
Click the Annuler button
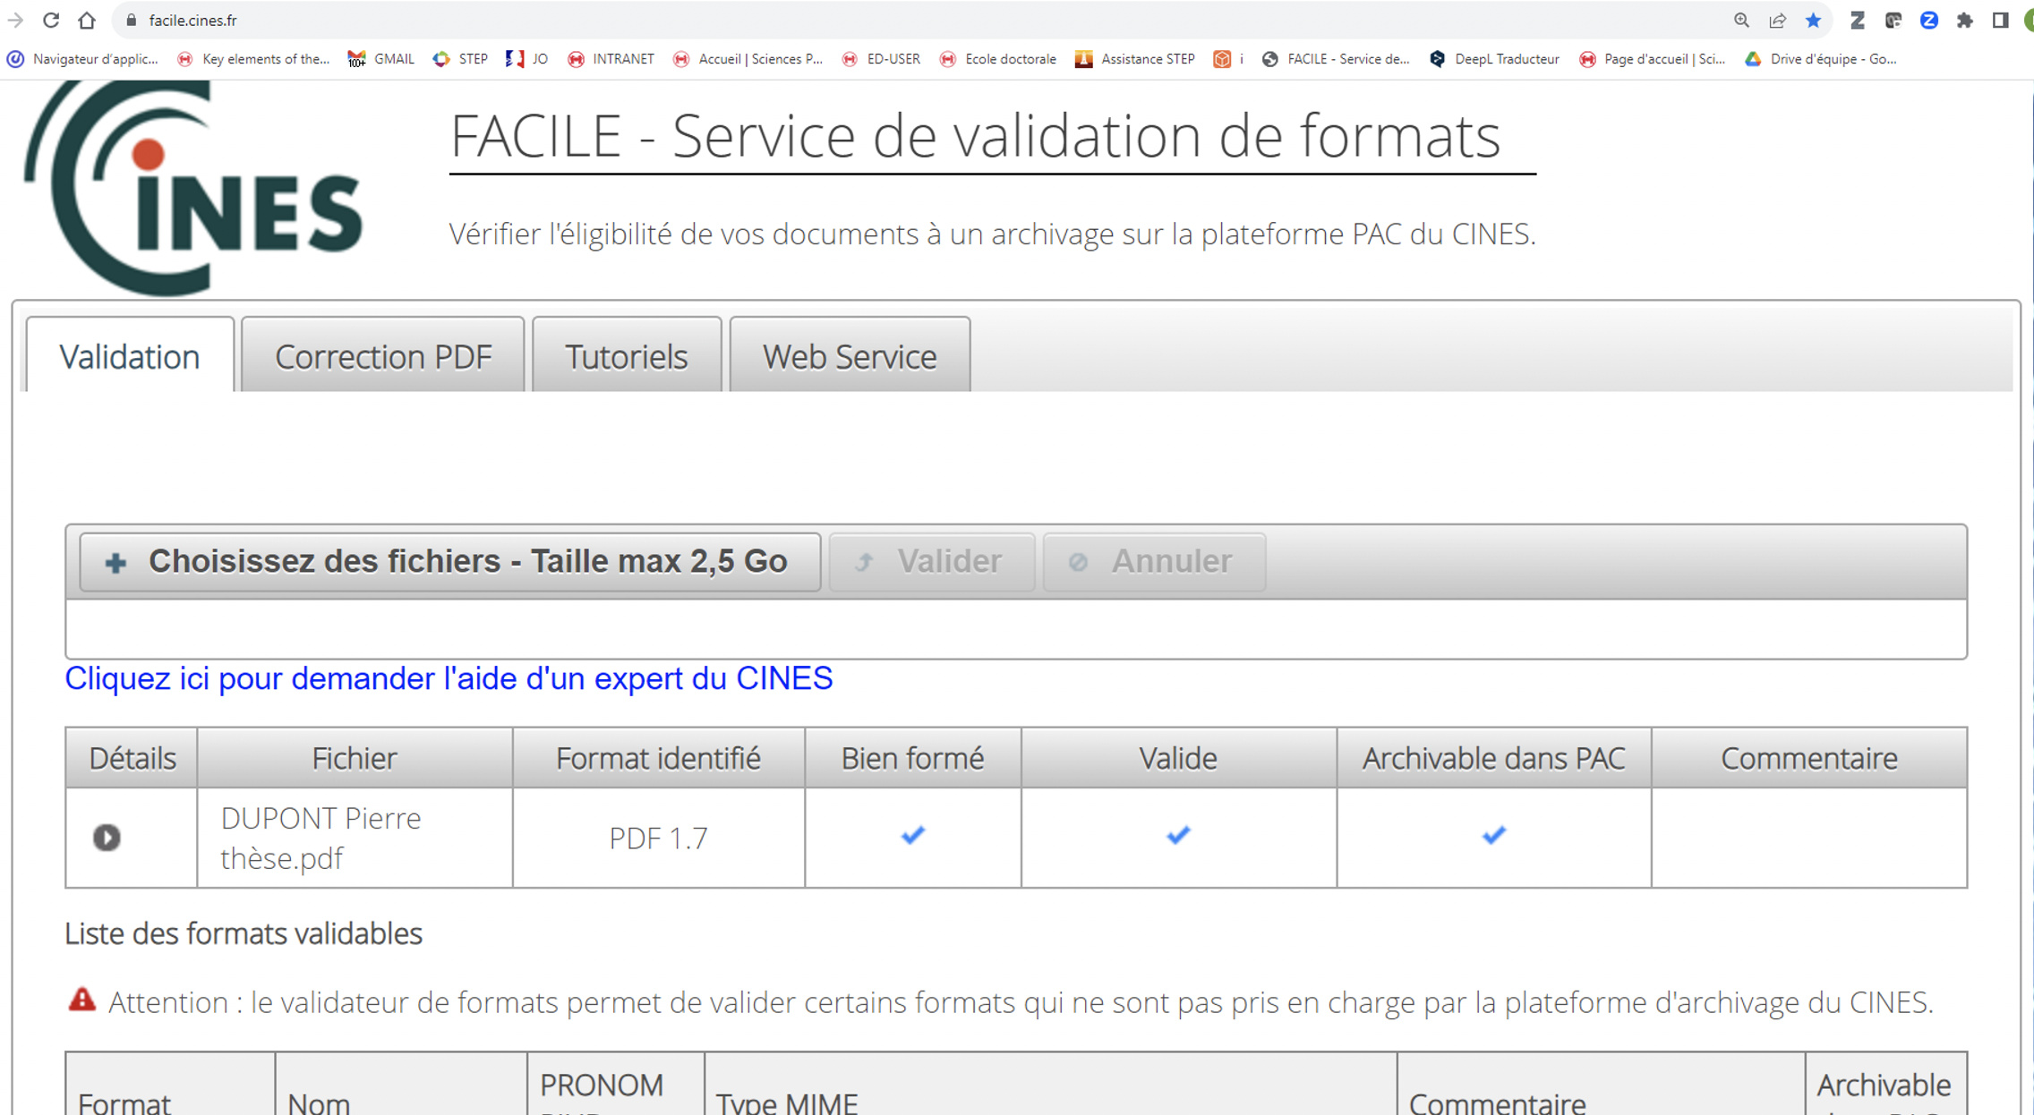(x=1154, y=561)
